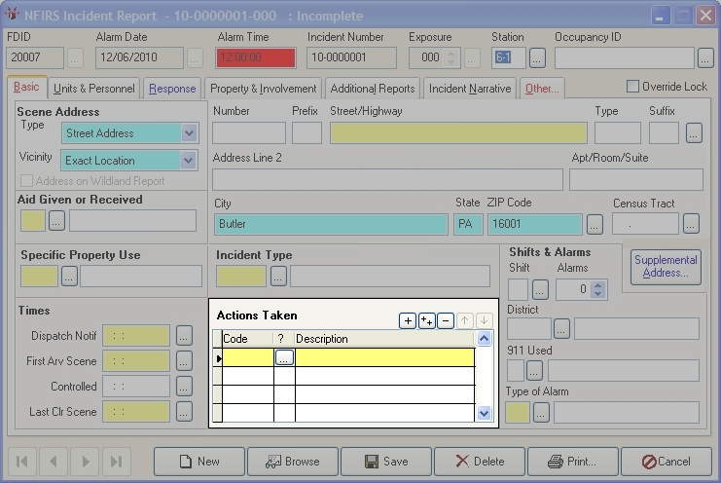721x483 pixels.
Task: Expand the Vicinity Exact Location dropdown
Action: 189,161
